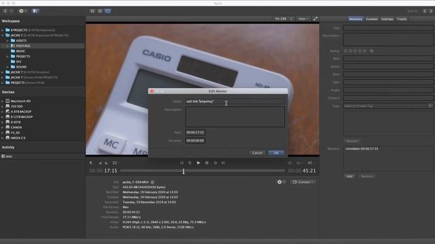Open the Tracks tab

[402, 19]
